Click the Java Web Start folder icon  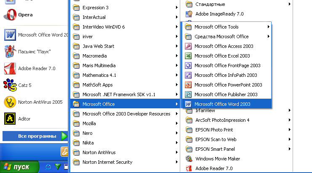click(x=76, y=46)
